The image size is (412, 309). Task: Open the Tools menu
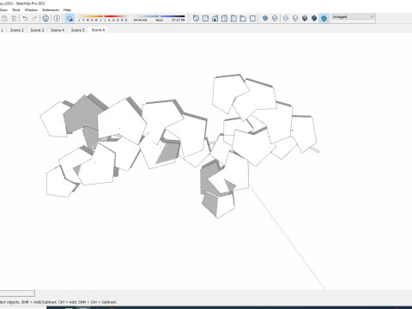coord(16,10)
